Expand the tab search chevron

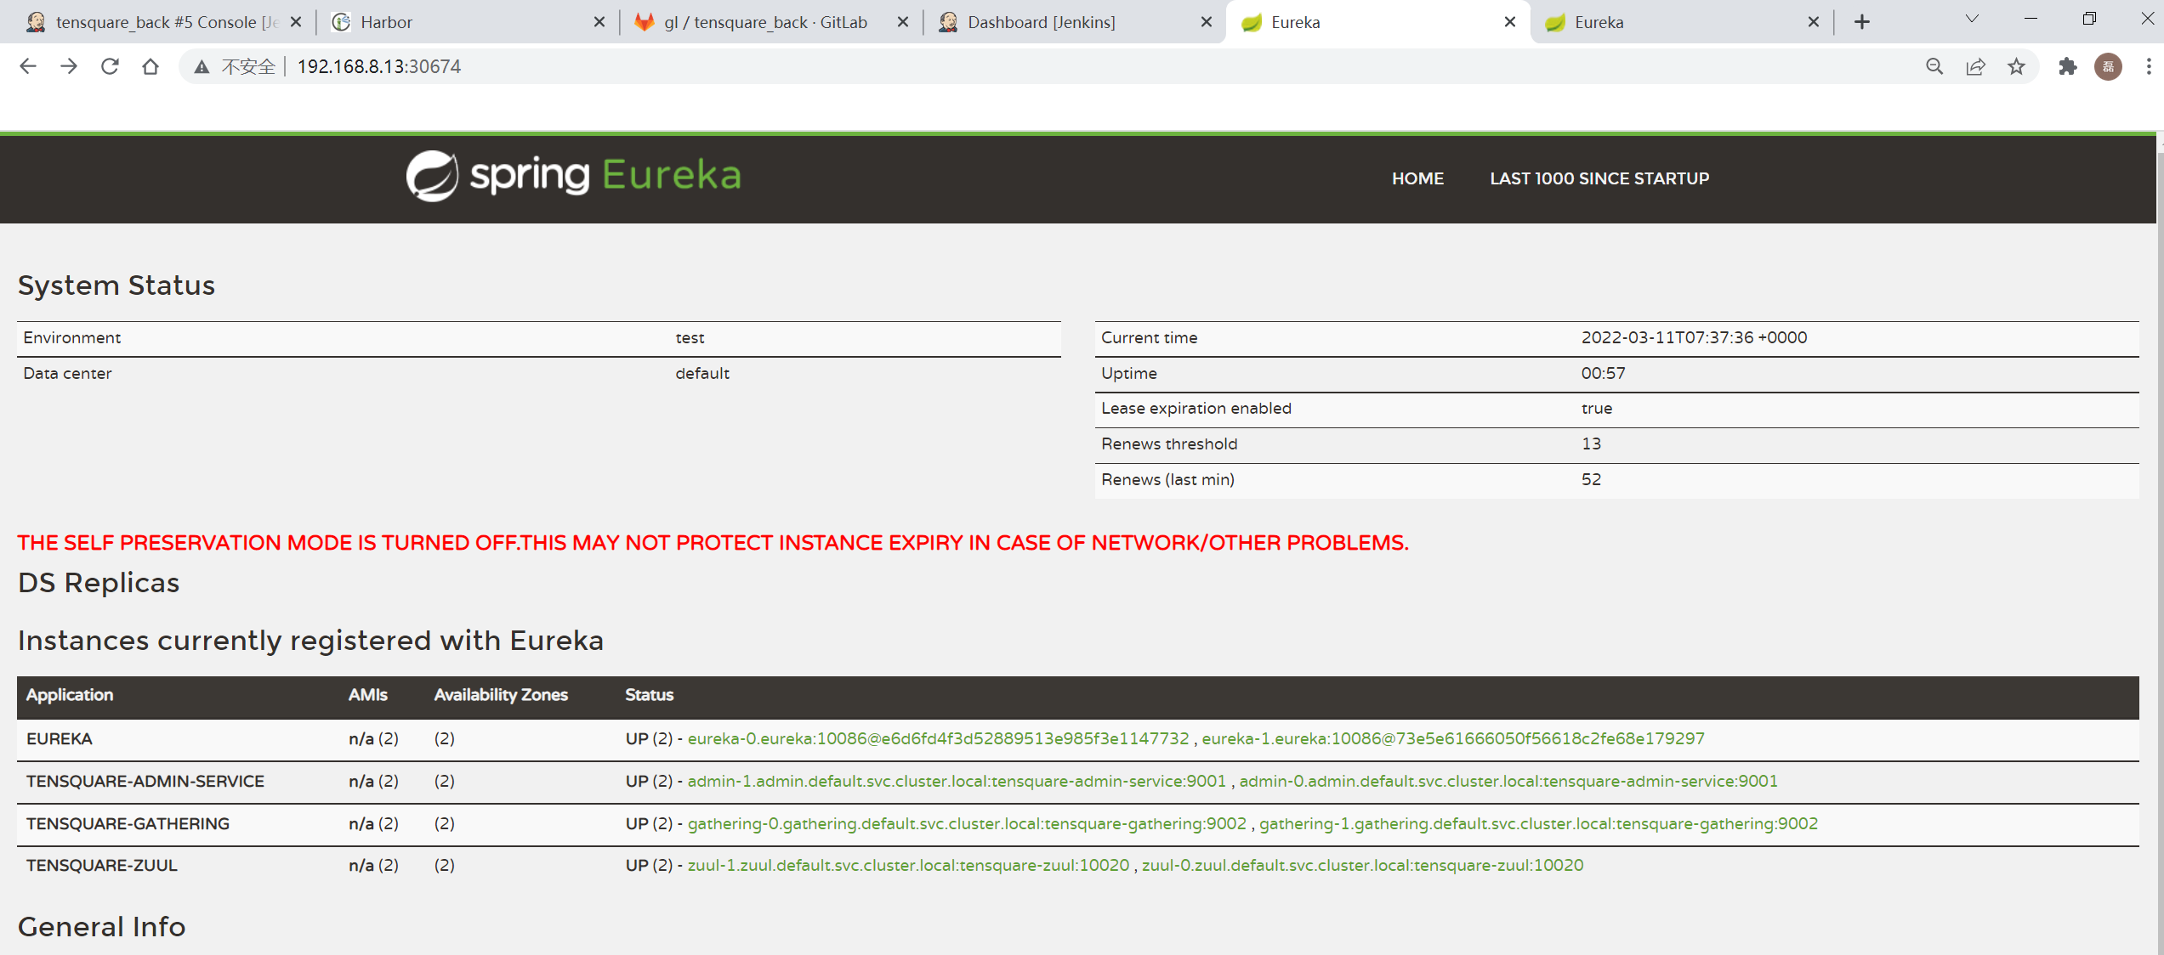1972,19
